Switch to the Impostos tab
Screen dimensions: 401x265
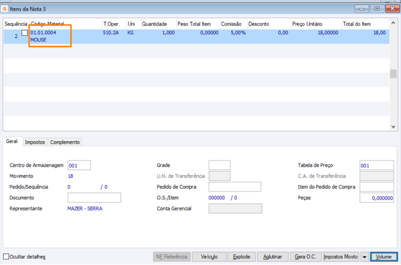[35, 142]
